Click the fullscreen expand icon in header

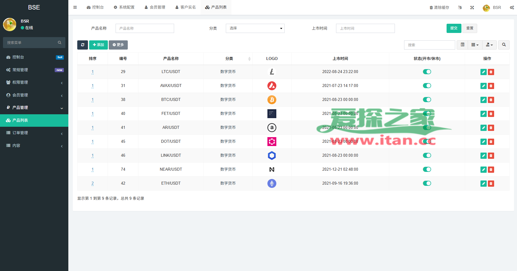pos(472,7)
